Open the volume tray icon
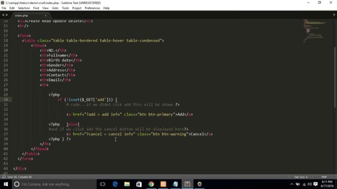This screenshot has height=189, width=337. point(310,184)
